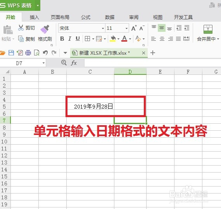Center text horizontally
221x209 pixels.
coord(162,39)
